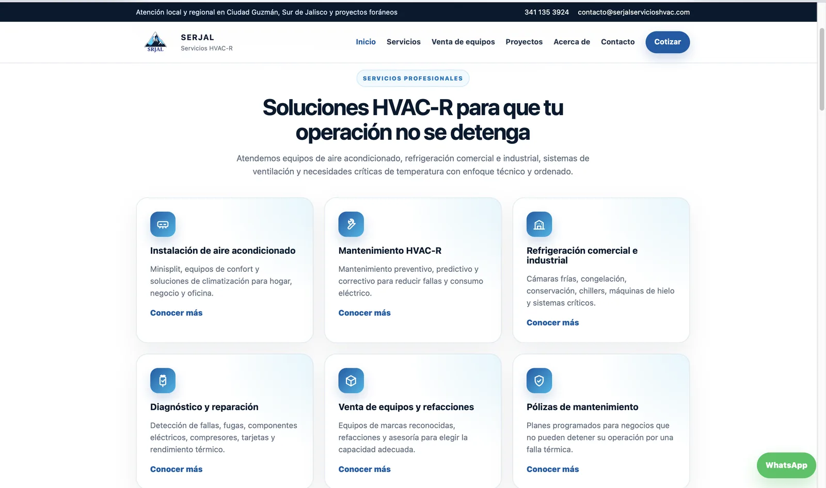Click Conocer más under Diagnóstico y reparación

[176, 469]
